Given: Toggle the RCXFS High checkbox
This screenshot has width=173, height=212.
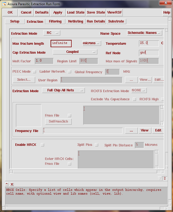Looking at the screenshot, I should 163,99.
